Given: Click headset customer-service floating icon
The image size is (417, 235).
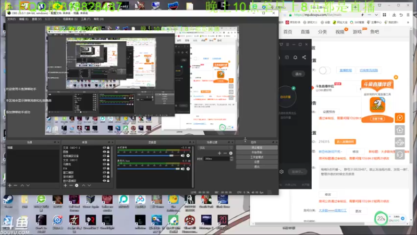Looking at the screenshot, I should pyautogui.click(x=400, y=155).
